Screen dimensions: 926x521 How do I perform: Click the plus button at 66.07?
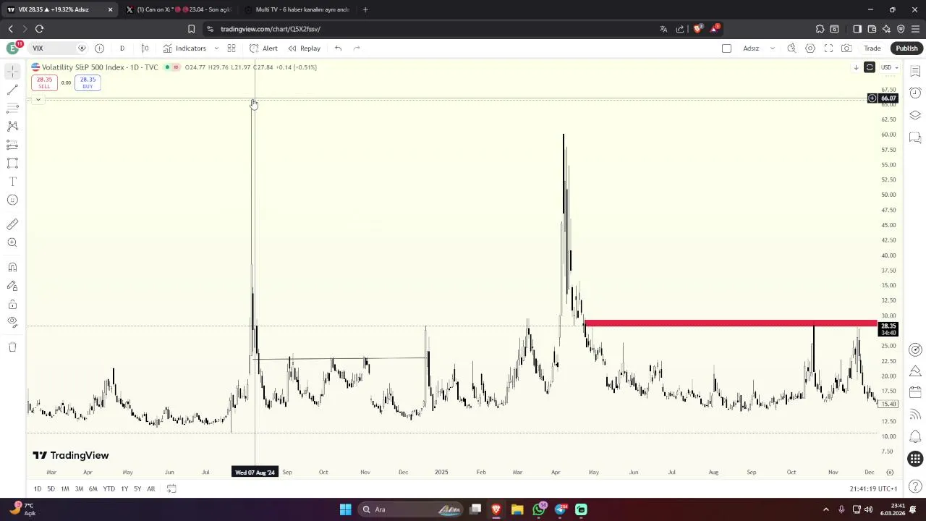click(x=872, y=98)
